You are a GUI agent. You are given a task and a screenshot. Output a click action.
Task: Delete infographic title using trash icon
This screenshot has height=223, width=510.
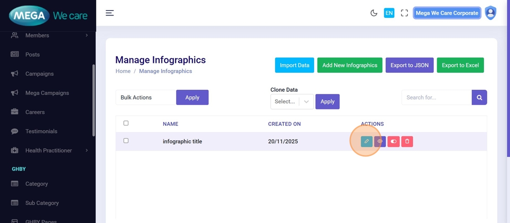point(407,141)
